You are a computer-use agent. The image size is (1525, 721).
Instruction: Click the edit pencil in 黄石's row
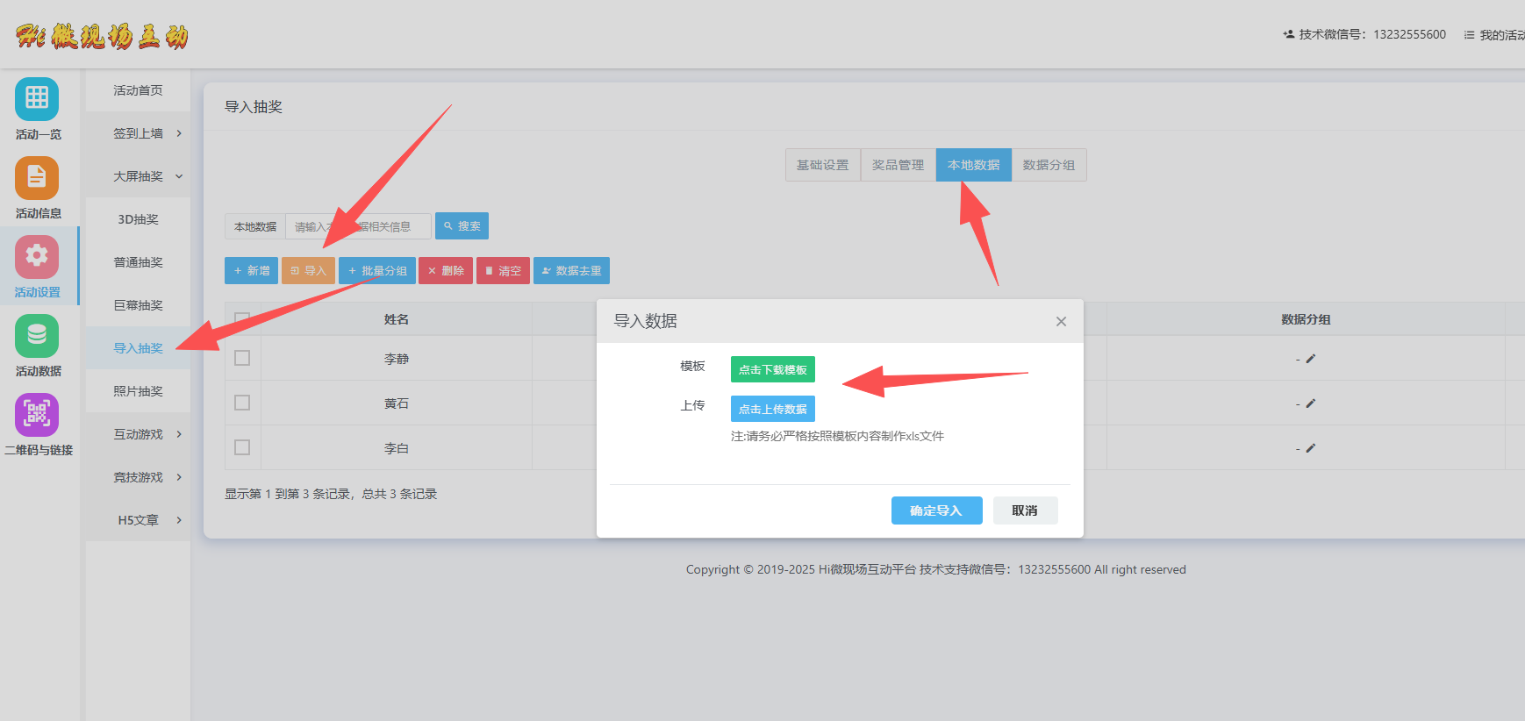point(1310,403)
